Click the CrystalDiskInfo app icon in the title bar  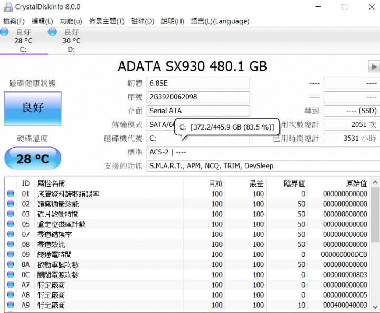(x=8, y=7)
